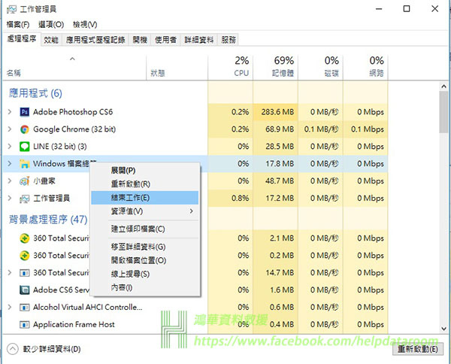The image size is (451, 364).
Task: Click the Windows 檔案總管 folder icon
Action: (25, 164)
